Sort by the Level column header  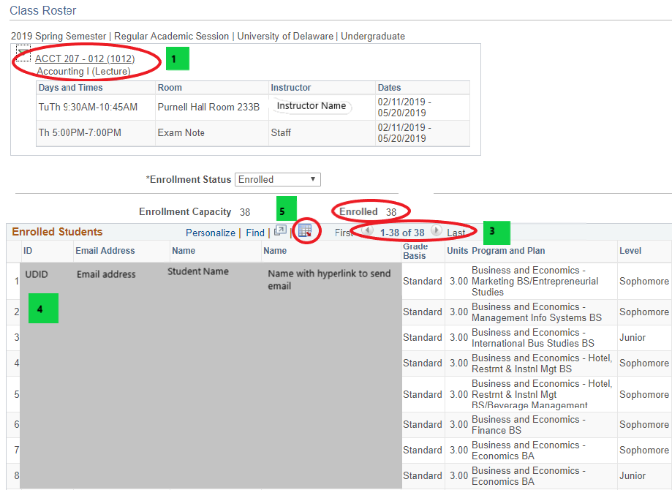point(630,251)
